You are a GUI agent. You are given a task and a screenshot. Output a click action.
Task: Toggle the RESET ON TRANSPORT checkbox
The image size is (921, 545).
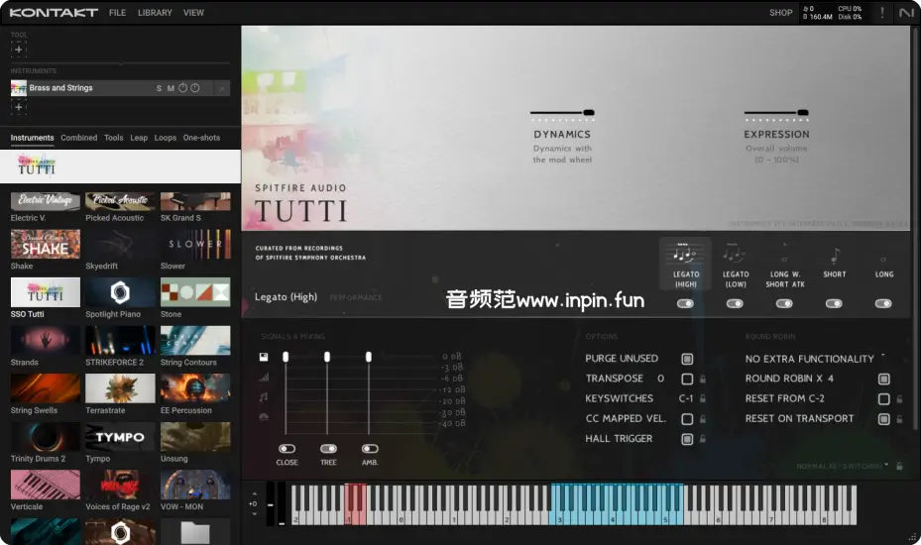883,419
